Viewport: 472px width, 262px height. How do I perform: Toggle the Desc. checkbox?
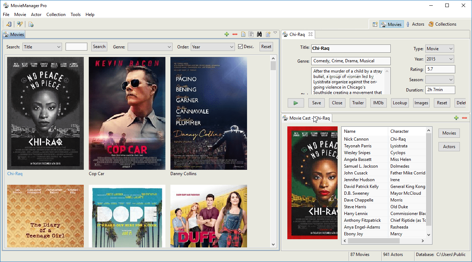241,47
